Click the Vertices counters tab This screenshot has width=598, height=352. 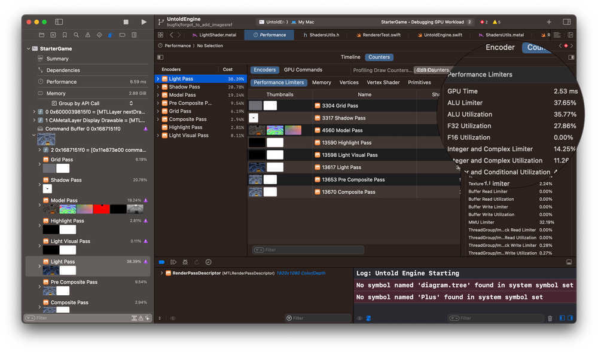[349, 82]
